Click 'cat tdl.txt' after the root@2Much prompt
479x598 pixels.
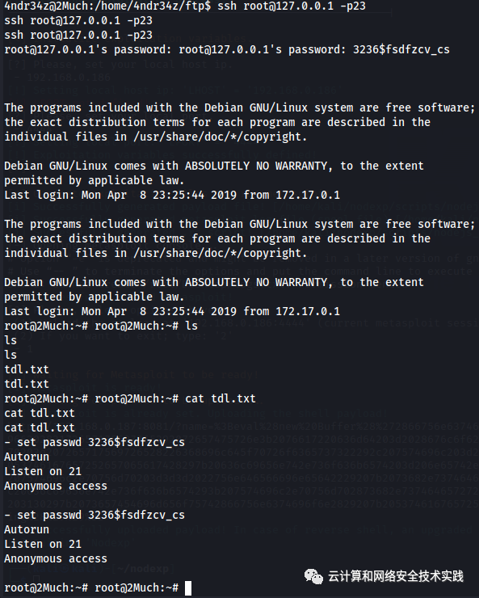(221, 398)
